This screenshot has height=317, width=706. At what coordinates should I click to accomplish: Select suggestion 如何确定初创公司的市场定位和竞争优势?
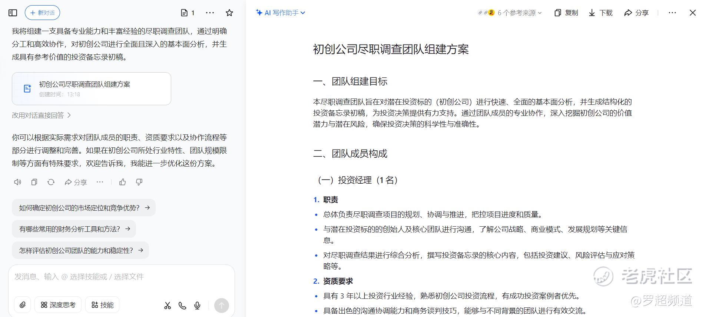click(84, 208)
